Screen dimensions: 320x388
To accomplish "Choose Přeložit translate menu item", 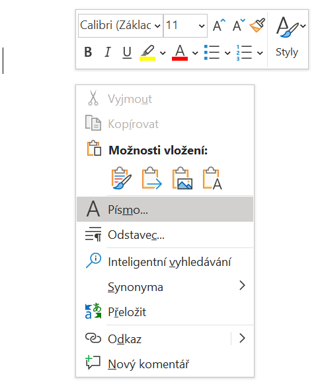I will click(165, 311).
